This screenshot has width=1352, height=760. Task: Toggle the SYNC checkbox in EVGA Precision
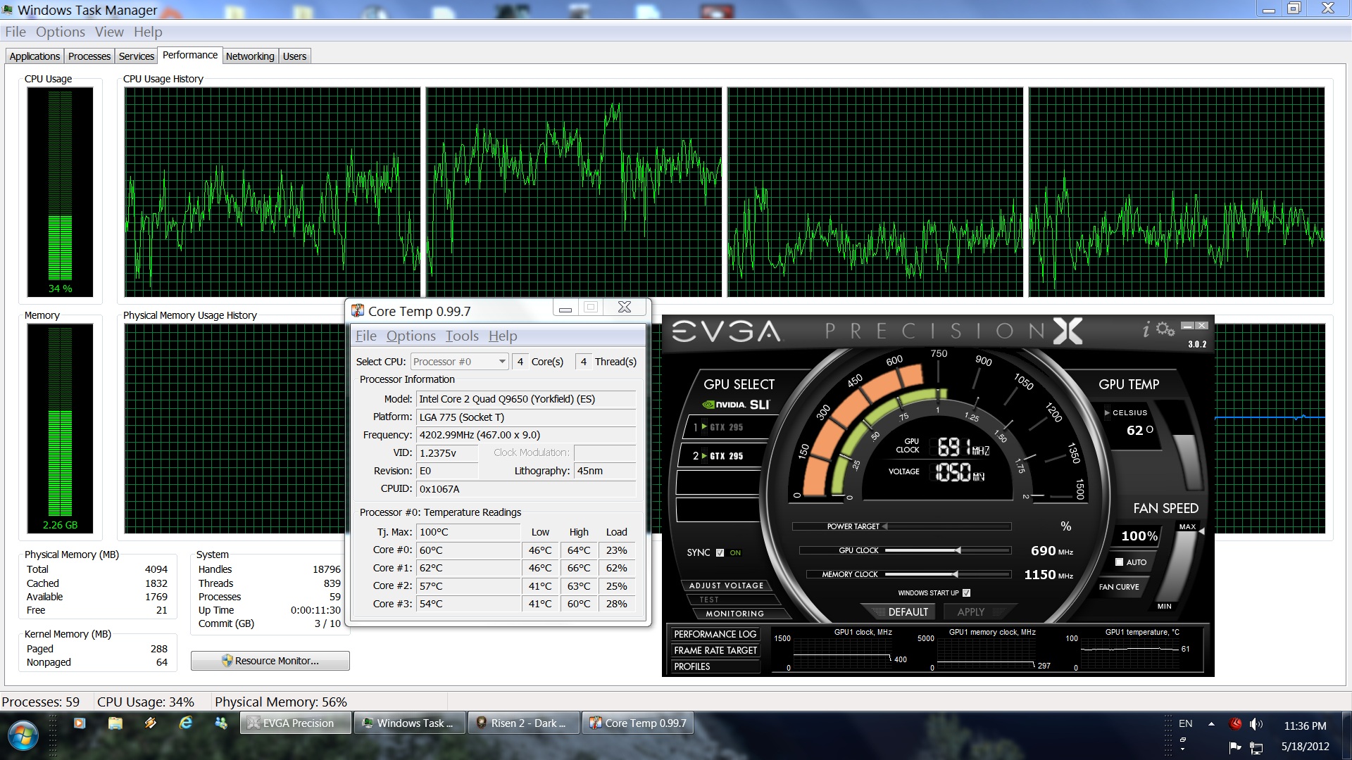tap(720, 552)
